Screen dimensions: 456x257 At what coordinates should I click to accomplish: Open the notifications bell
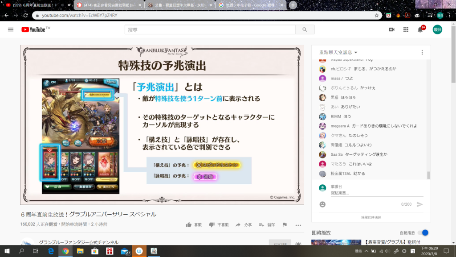[420, 29]
